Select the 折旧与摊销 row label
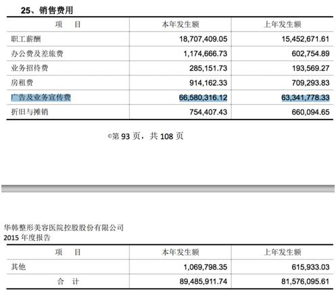 [30, 112]
